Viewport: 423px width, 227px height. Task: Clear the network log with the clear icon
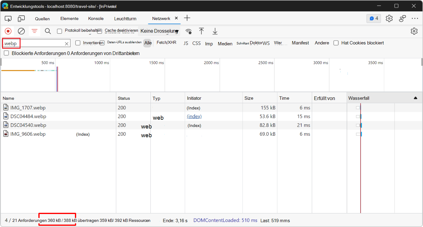(21, 31)
